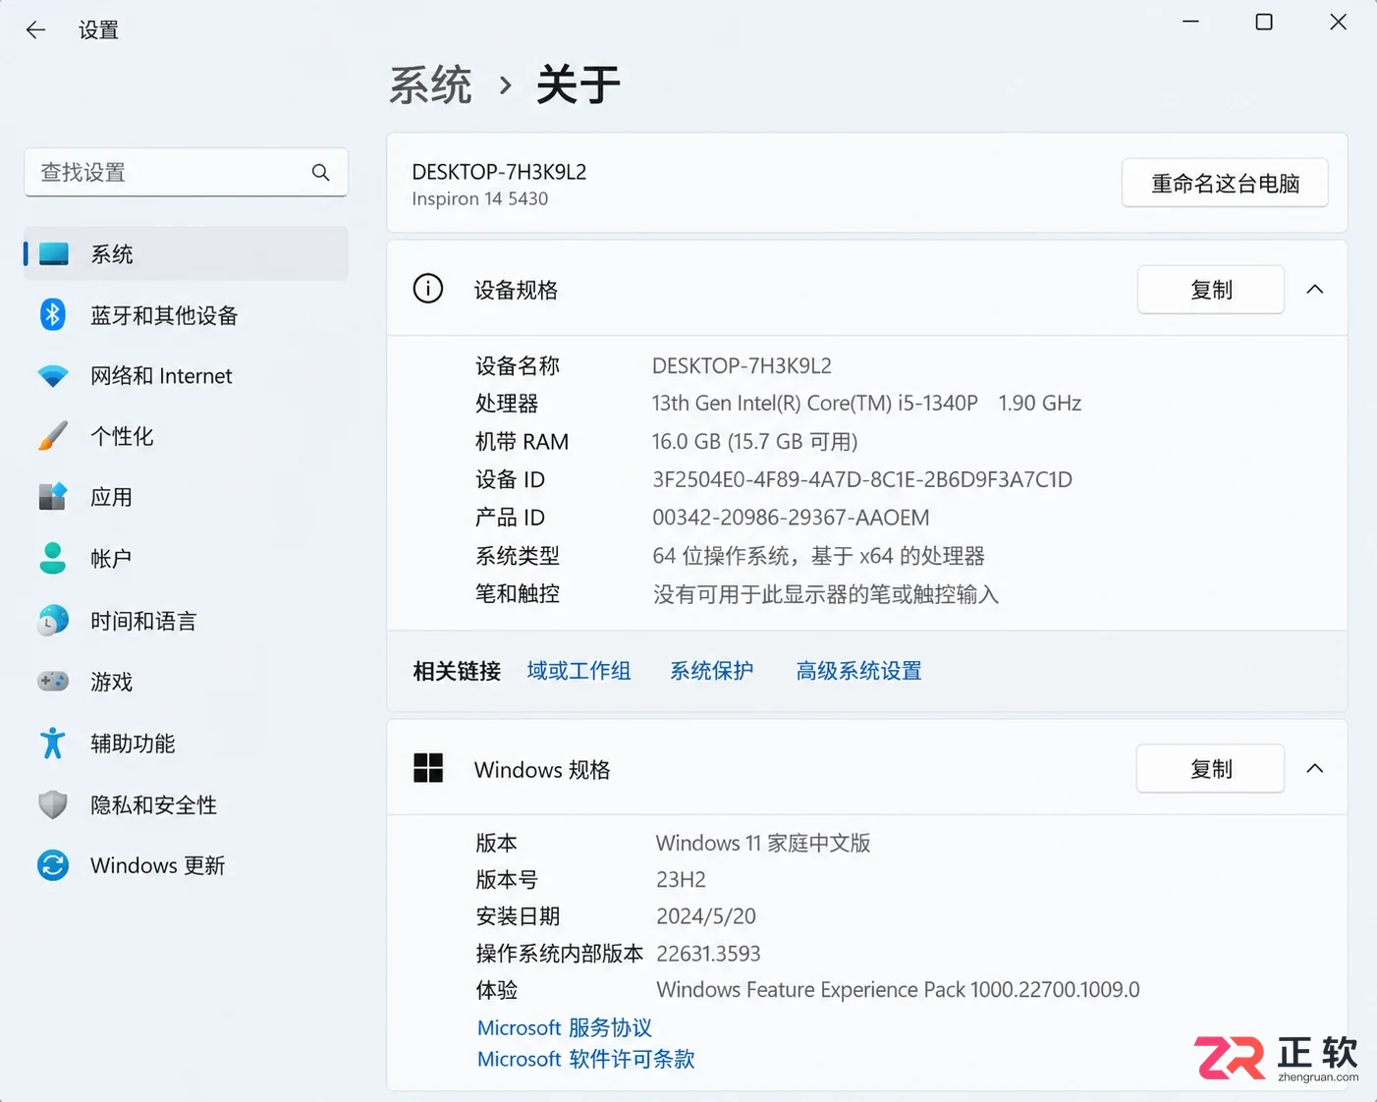Screen dimensions: 1377x1102
Task: Open 隐私和安全性 settings
Action: [x=187, y=805]
